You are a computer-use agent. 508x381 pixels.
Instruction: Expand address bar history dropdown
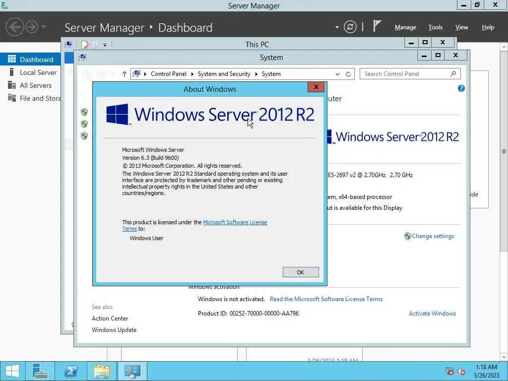click(x=337, y=74)
